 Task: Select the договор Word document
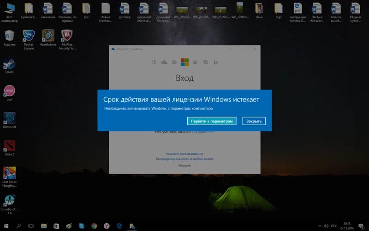coord(125,11)
